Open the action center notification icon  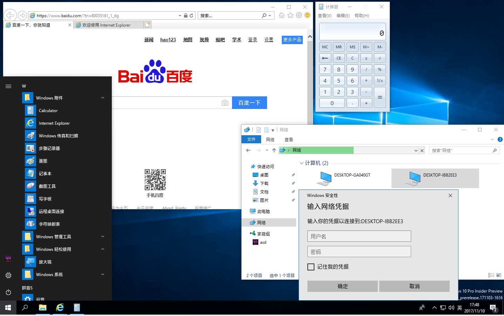(494, 308)
